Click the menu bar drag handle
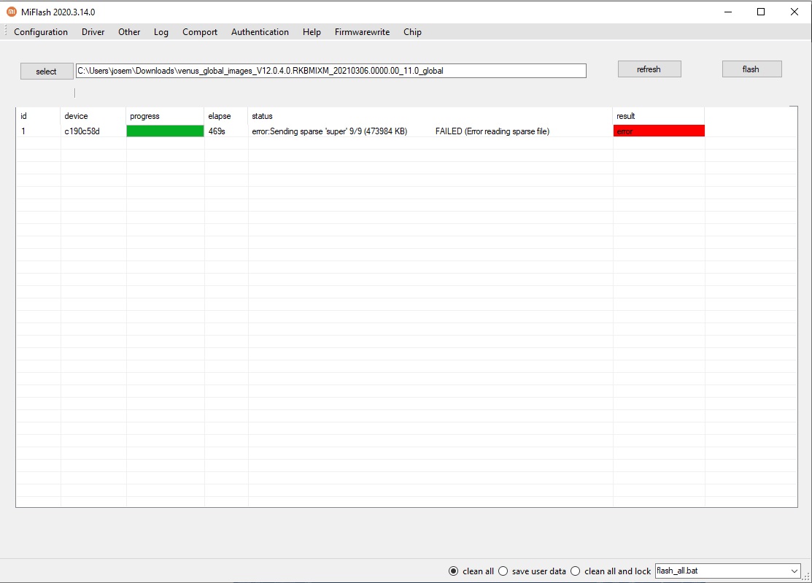 click(x=6, y=31)
